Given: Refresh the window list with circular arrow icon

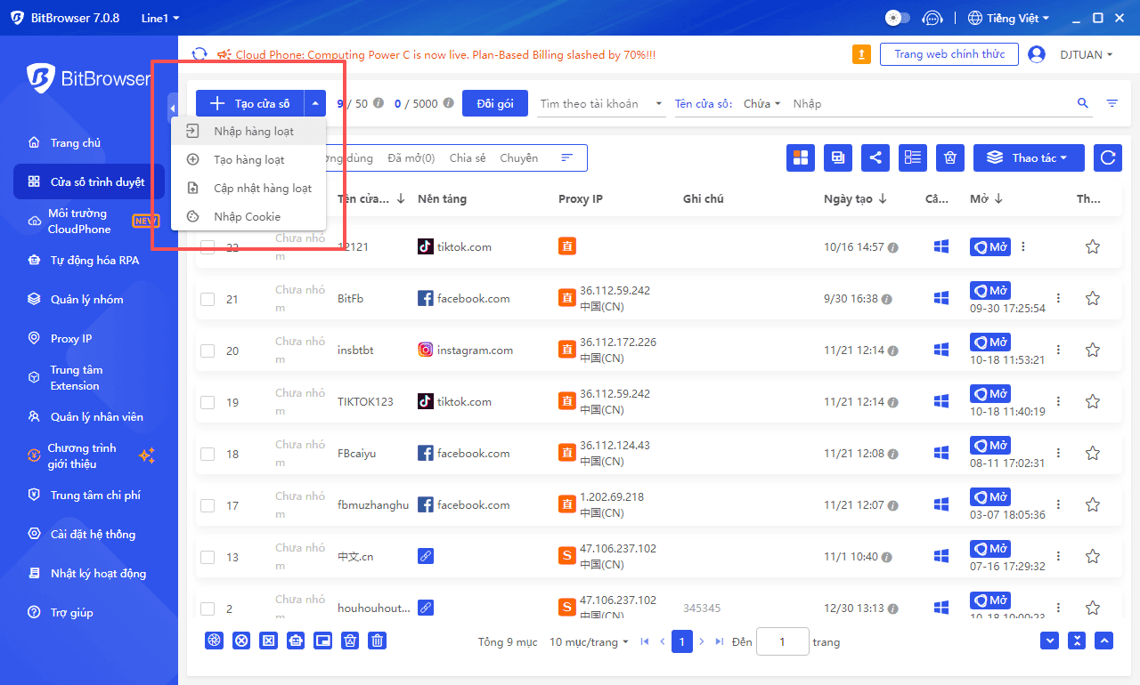Looking at the screenshot, I should [1107, 157].
